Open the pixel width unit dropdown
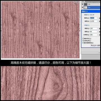The image size is (101, 101). point(99,18)
